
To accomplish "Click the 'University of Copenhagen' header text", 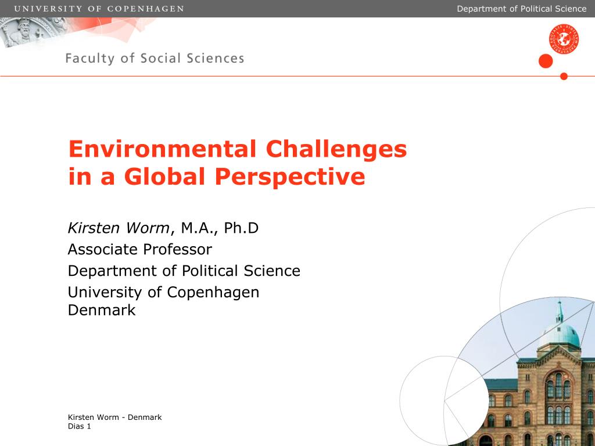I will [99, 9].
